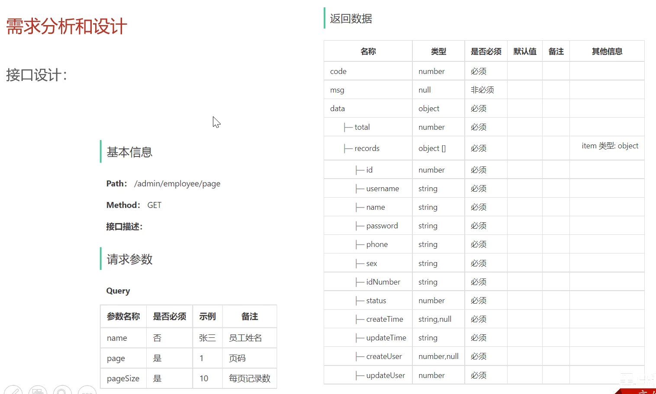This screenshot has width=656, height=394.
Task: Click the Query label
Action: pos(118,291)
